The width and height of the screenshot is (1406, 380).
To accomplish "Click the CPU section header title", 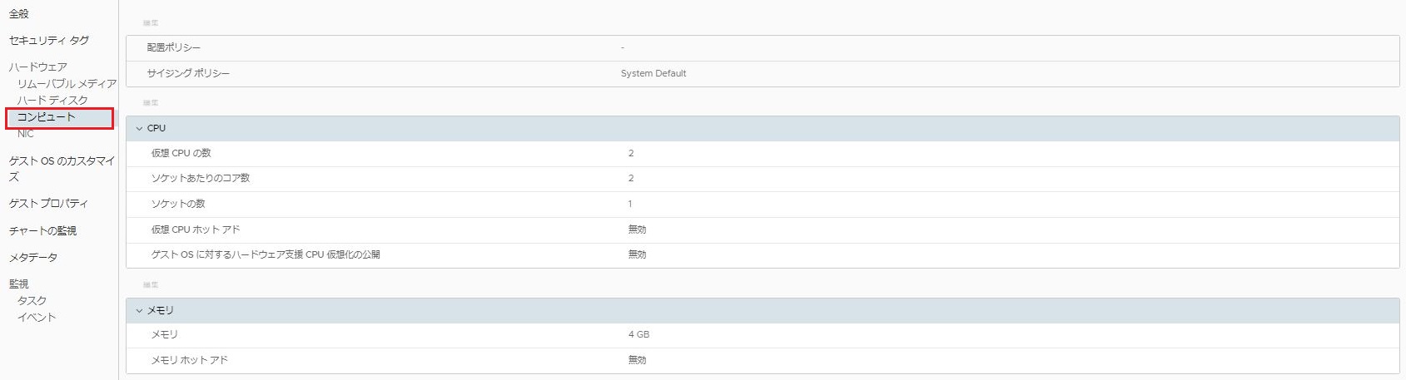I will [x=156, y=128].
